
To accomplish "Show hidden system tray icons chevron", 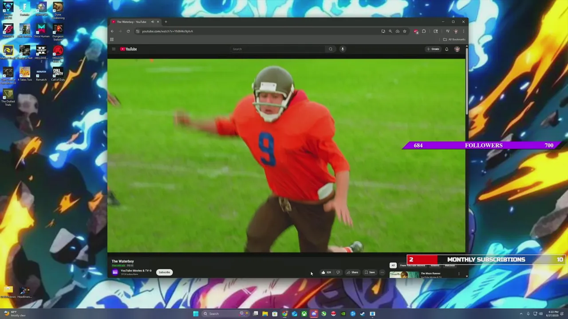I will tap(522, 314).
